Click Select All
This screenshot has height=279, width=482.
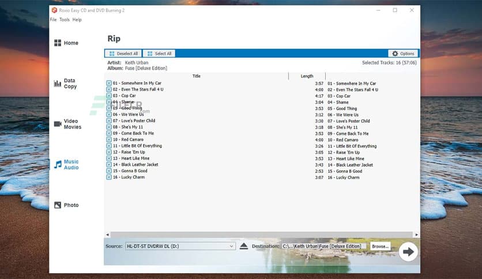pos(159,54)
